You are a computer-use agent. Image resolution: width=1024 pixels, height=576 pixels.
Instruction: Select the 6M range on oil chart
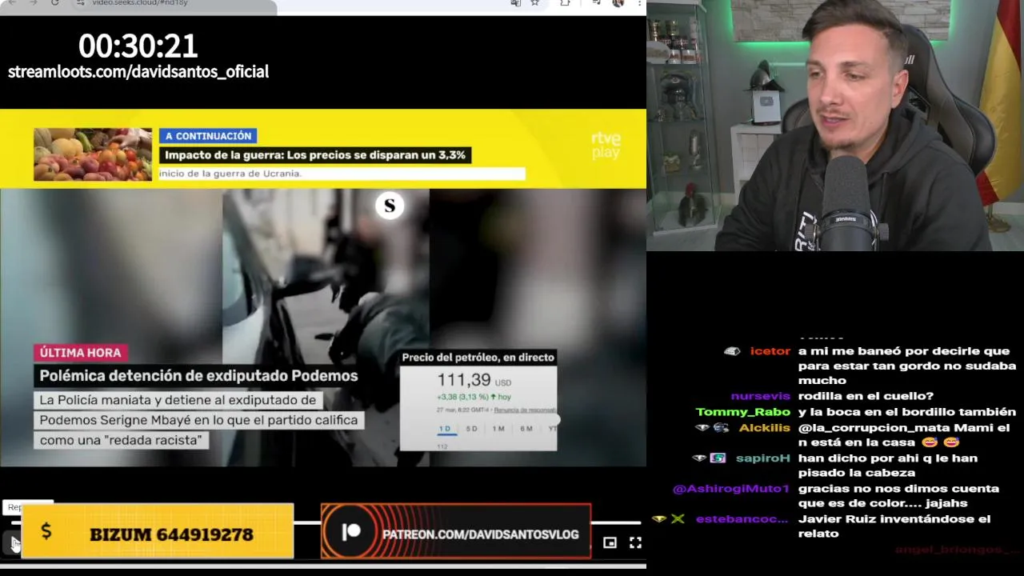526,429
